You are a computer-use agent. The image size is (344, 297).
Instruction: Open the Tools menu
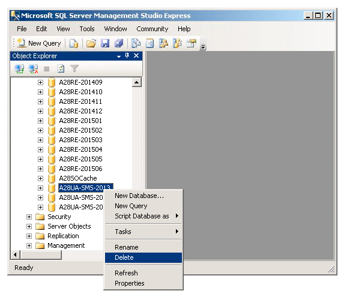point(87,29)
